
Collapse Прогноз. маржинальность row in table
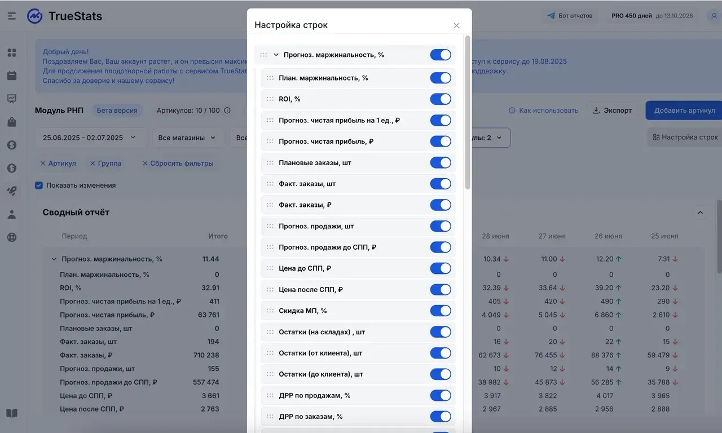54,259
